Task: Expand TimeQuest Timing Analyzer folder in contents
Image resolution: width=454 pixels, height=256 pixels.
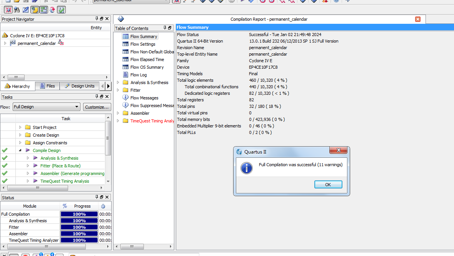Action: click(118, 121)
